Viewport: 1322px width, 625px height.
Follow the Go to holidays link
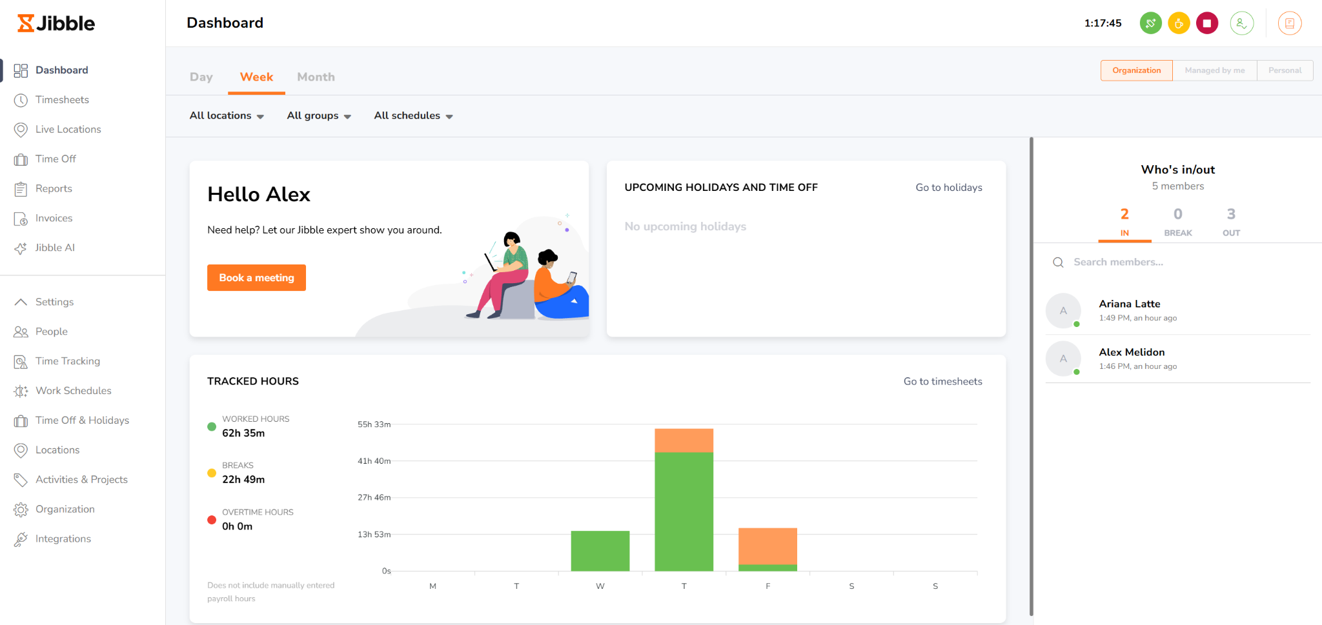[x=949, y=188]
